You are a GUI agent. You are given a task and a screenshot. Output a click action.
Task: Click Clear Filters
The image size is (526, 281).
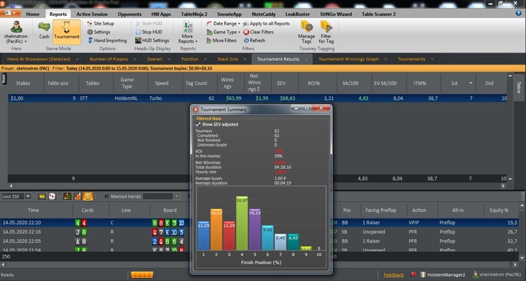(258, 32)
